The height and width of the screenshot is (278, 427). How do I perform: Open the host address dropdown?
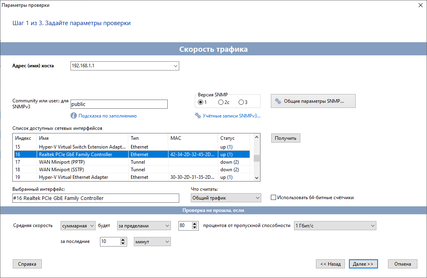pos(175,66)
